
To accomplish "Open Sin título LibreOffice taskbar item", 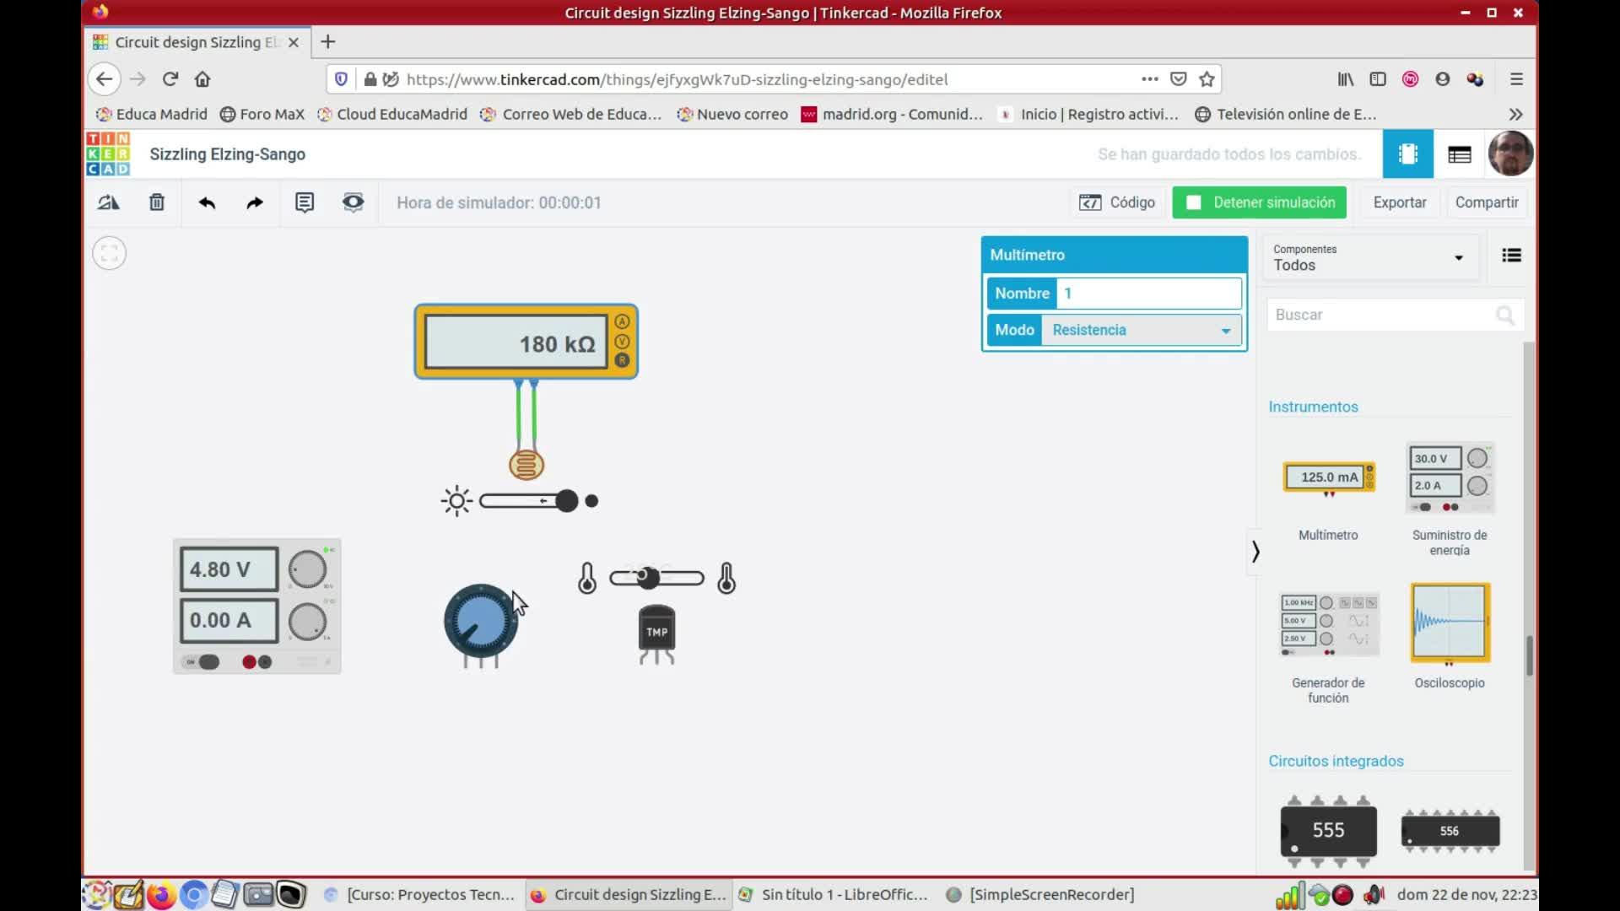I will [834, 894].
